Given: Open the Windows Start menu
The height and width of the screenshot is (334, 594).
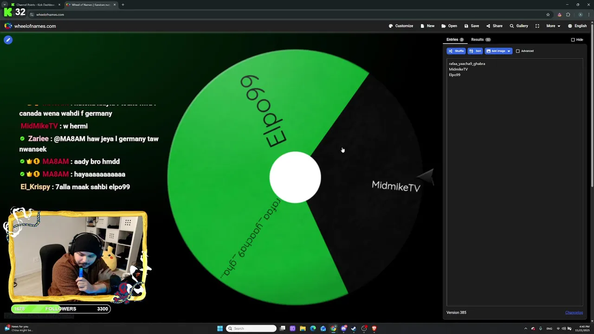Looking at the screenshot, I should click(220, 328).
